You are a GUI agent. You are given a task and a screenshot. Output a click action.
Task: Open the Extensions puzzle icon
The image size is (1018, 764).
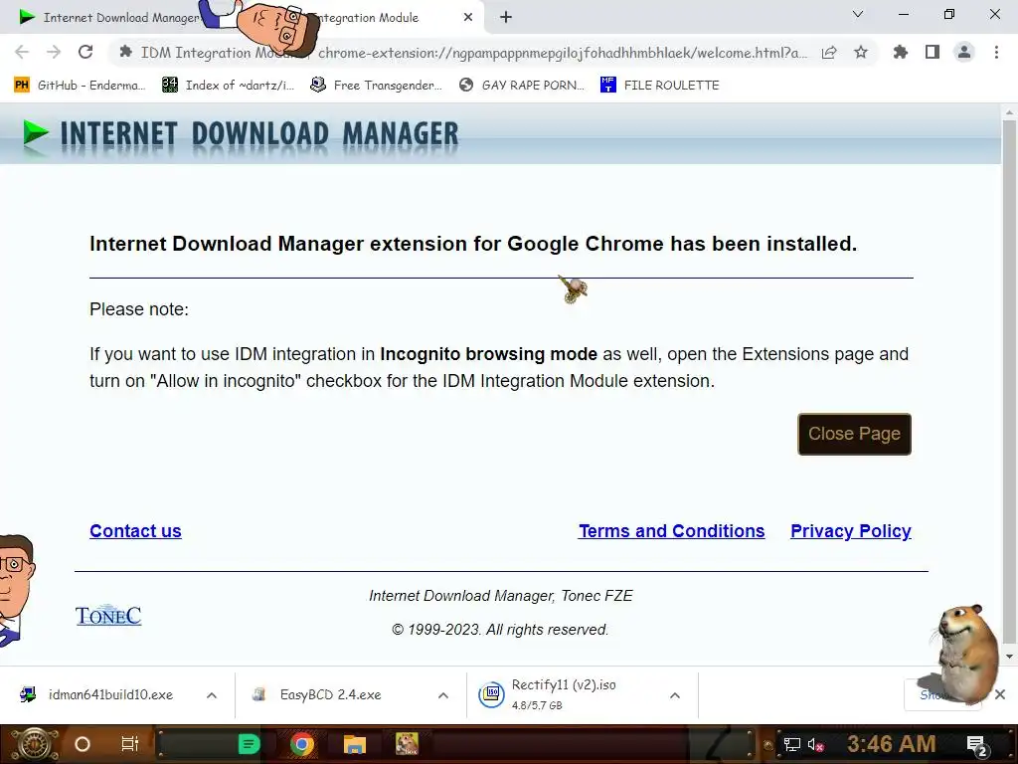click(900, 52)
